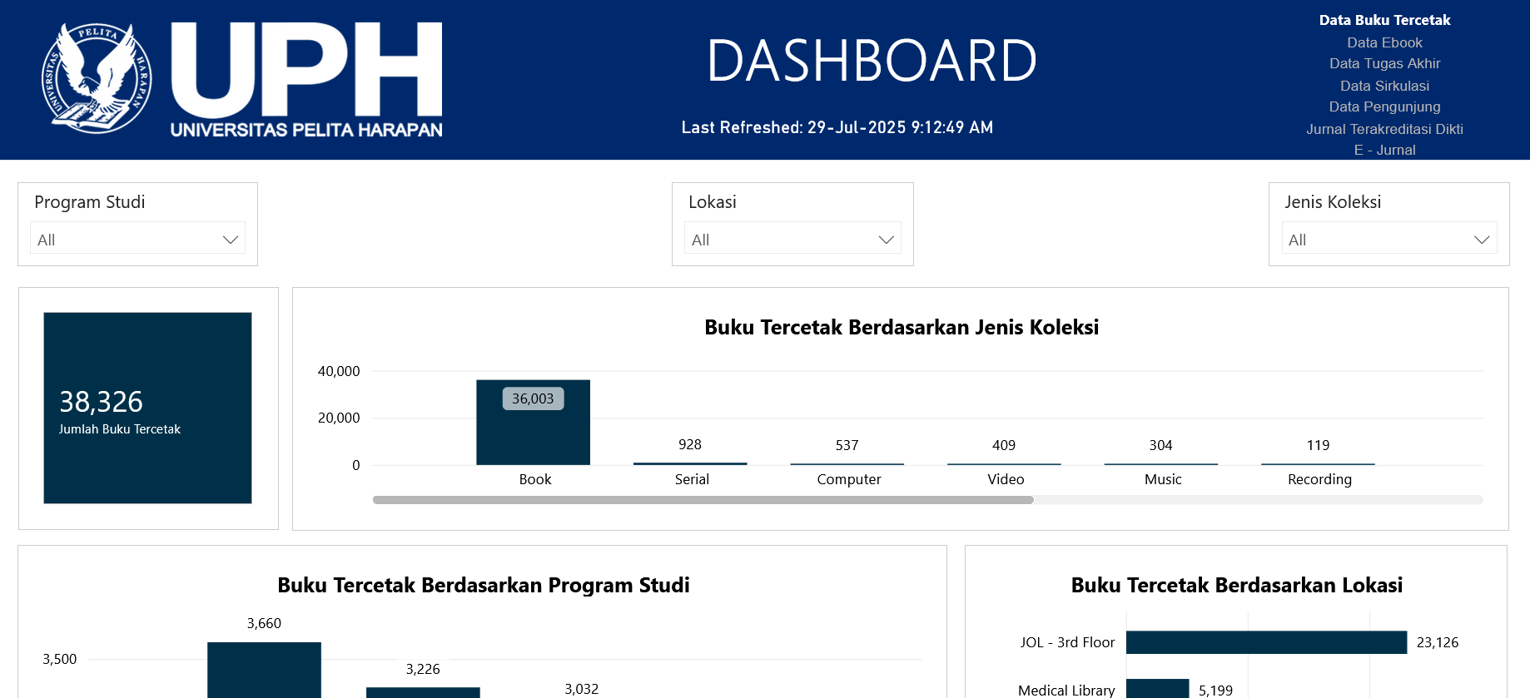Select the 3,226 bar in Program Studi chart
1530x698 pixels.
click(423, 692)
